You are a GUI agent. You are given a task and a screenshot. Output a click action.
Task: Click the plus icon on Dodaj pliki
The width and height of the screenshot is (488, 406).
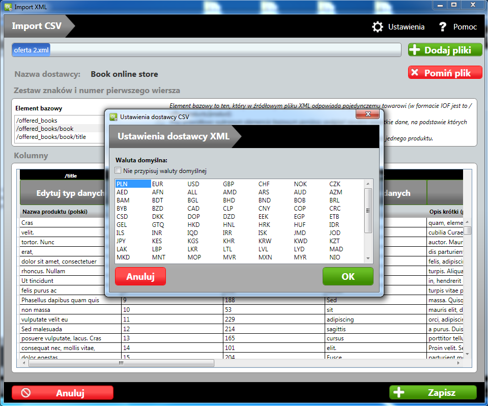(415, 50)
